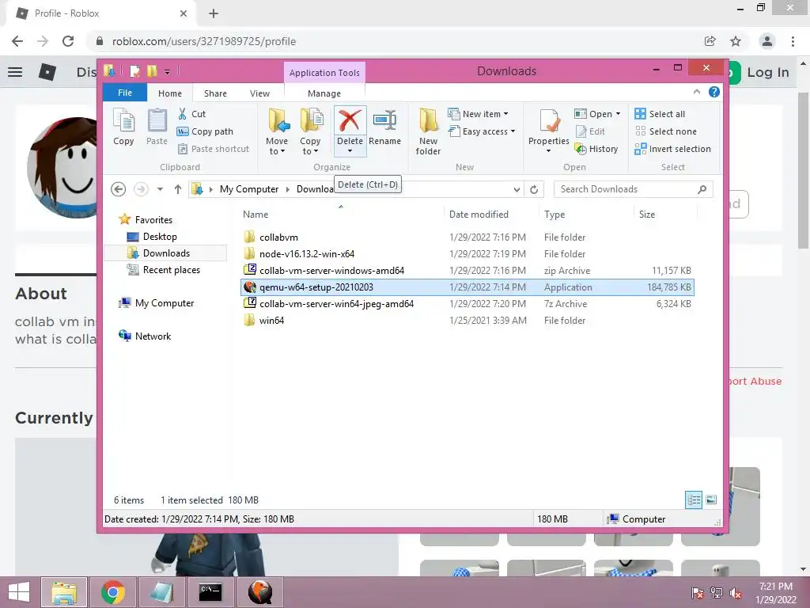Sort files by Size column header
This screenshot has height=608, width=810.
pos(647,214)
